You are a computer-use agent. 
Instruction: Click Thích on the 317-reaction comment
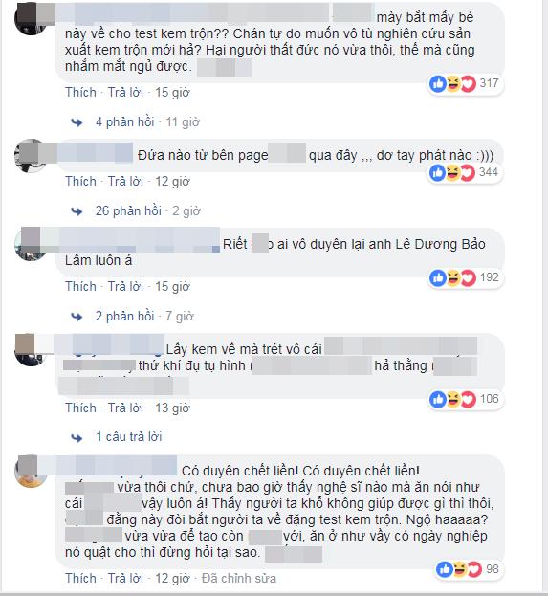click(80, 93)
